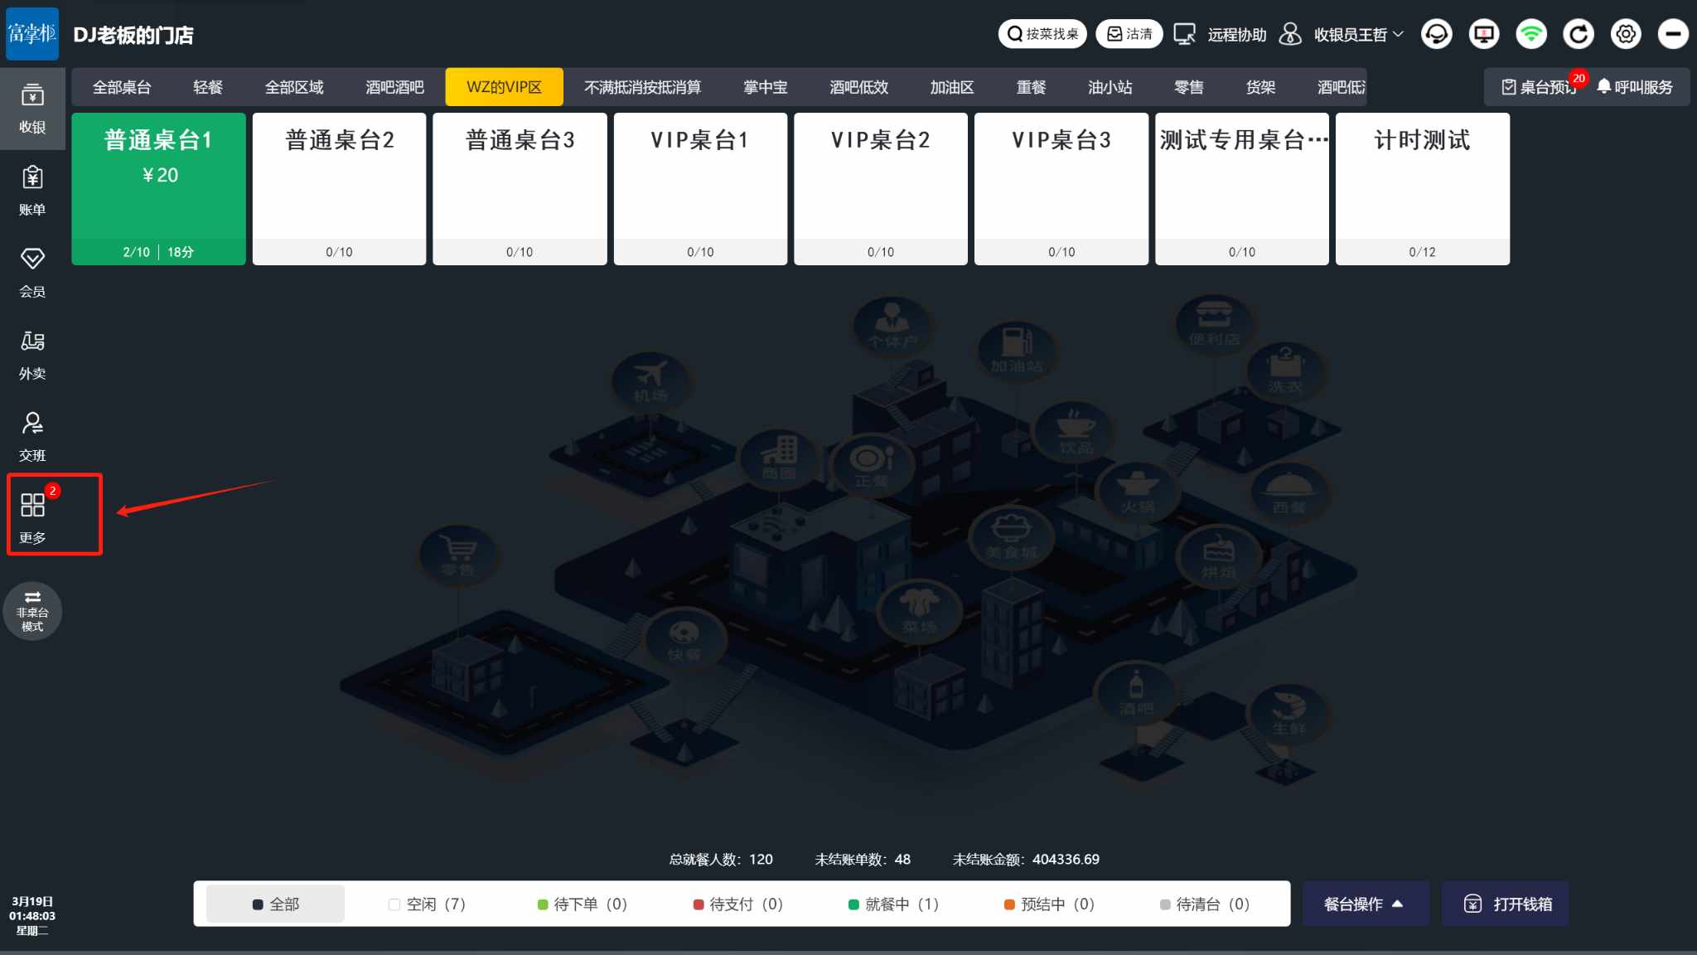1697x955 pixels.
Task: Click 打开钱箱 to open cash drawer
Action: click(x=1505, y=904)
